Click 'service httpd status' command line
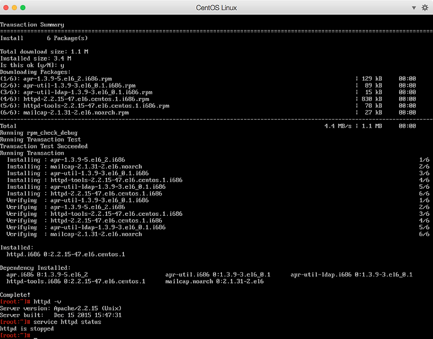This screenshot has width=433, height=339. click(x=67, y=322)
